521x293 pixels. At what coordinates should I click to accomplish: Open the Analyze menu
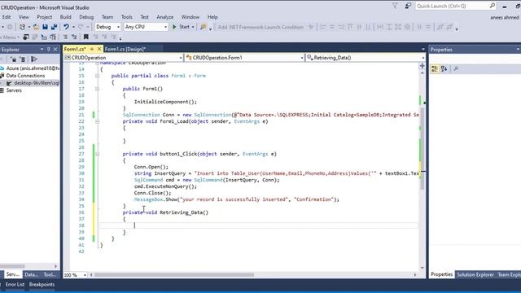coord(164,17)
